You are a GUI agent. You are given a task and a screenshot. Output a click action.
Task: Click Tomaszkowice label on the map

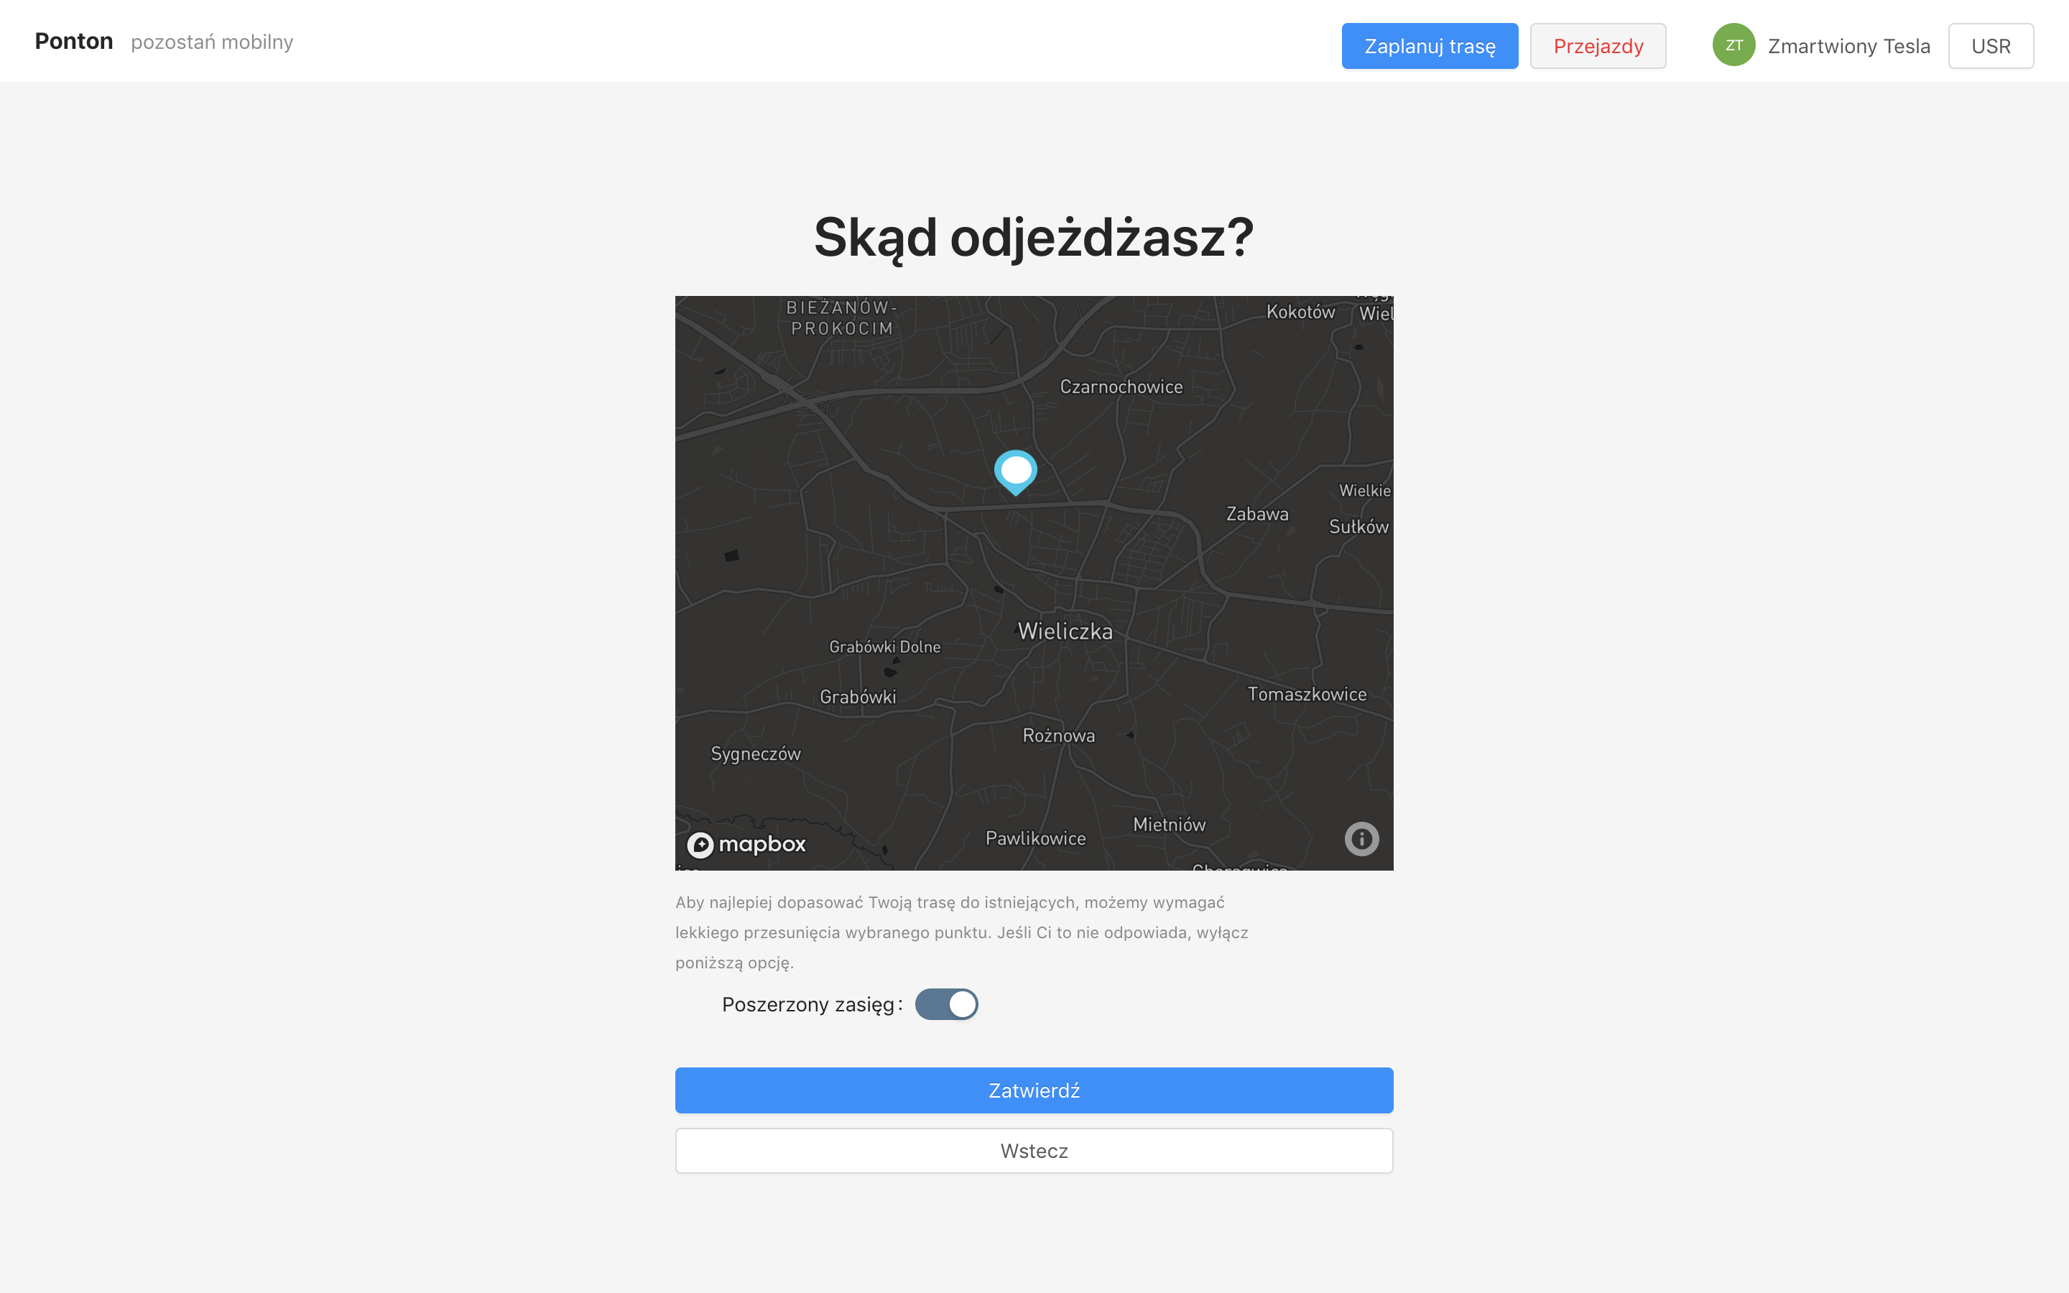[1306, 695]
